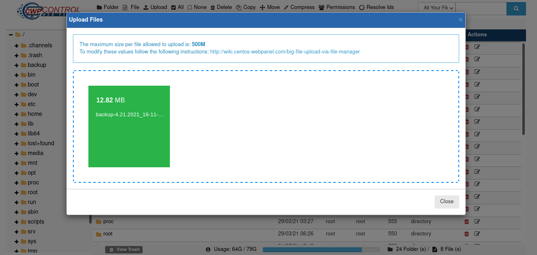Image resolution: width=537 pixels, height=255 pixels.
Task: Click the magnifier search button
Action: click(x=516, y=8)
